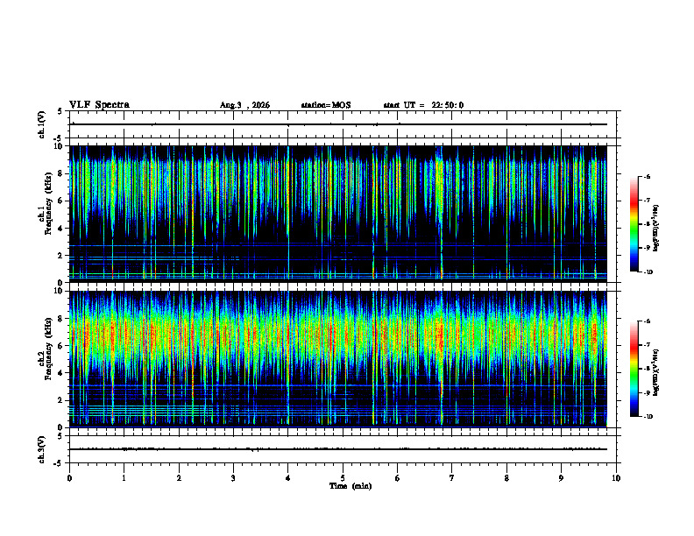Select the date text "Aug.3 , 2026"
This screenshot has height=536, width=694.
pyautogui.click(x=244, y=105)
